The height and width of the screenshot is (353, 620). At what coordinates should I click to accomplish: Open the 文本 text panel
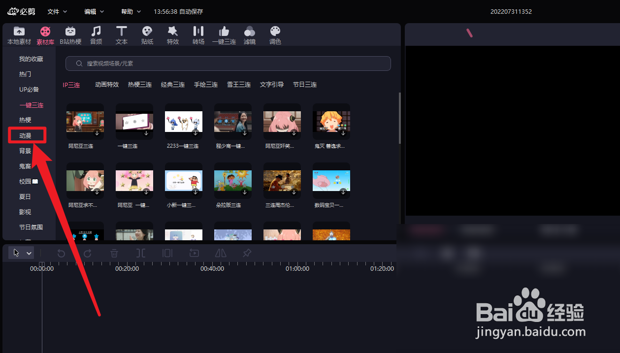pyautogui.click(x=122, y=35)
